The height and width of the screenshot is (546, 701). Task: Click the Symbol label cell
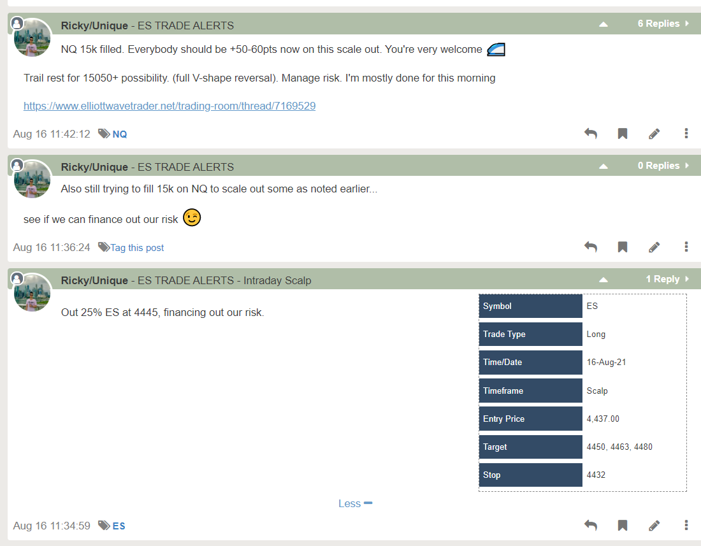(x=531, y=306)
